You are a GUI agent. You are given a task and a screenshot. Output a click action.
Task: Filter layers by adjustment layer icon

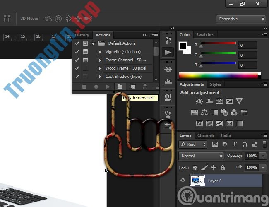[225, 144]
